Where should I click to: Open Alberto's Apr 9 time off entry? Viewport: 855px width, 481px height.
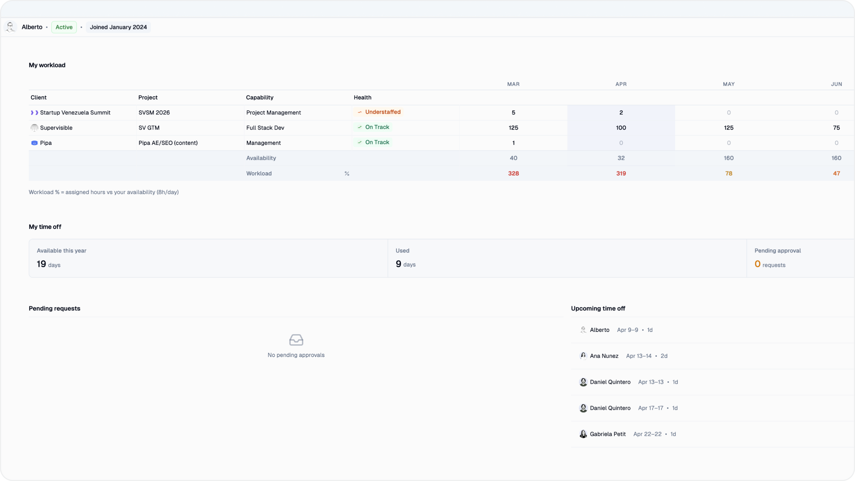tap(627, 330)
